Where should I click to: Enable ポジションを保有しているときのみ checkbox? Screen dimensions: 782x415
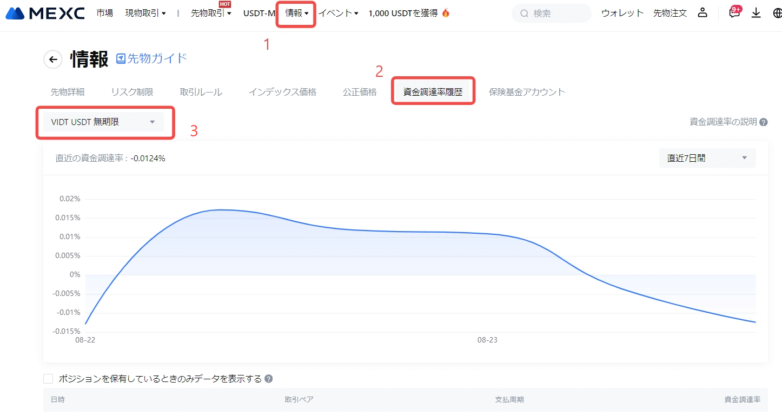(48, 379)
